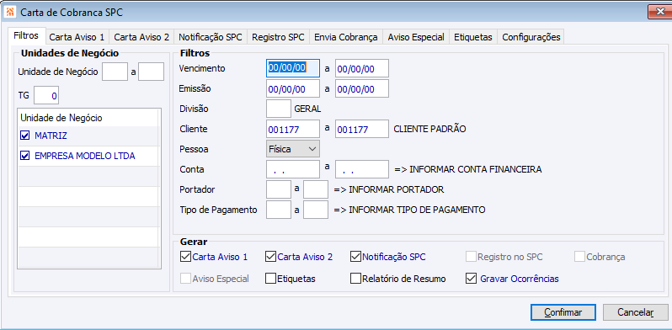672x330 pixels.
Task: Click the second Cliente field 001177
Action: (362, 129)
